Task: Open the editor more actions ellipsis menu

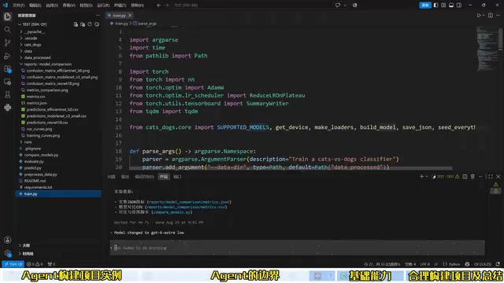Action: click(x=498, y=16)
